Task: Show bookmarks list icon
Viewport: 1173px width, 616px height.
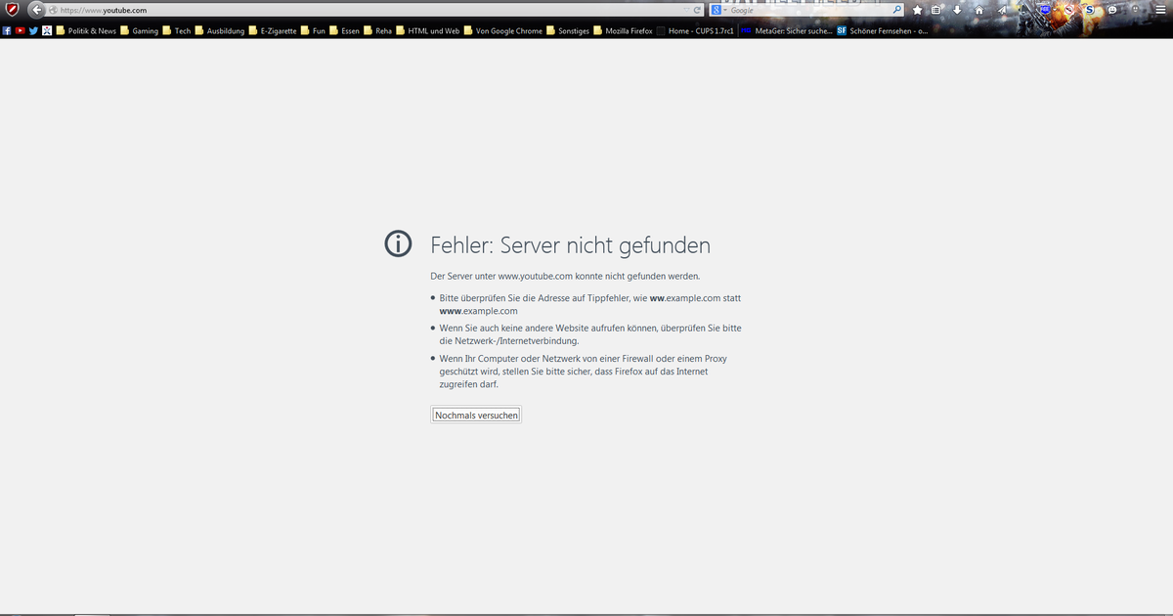Action: [x=935, y=10]
